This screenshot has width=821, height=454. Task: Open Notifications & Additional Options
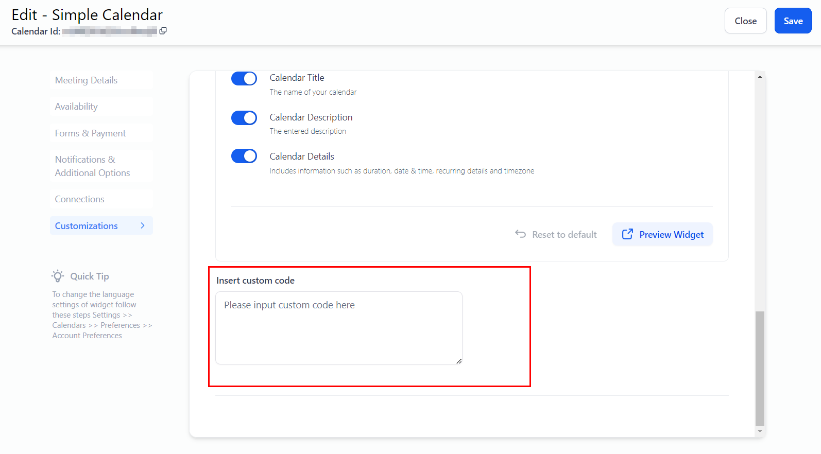[92, 166]
